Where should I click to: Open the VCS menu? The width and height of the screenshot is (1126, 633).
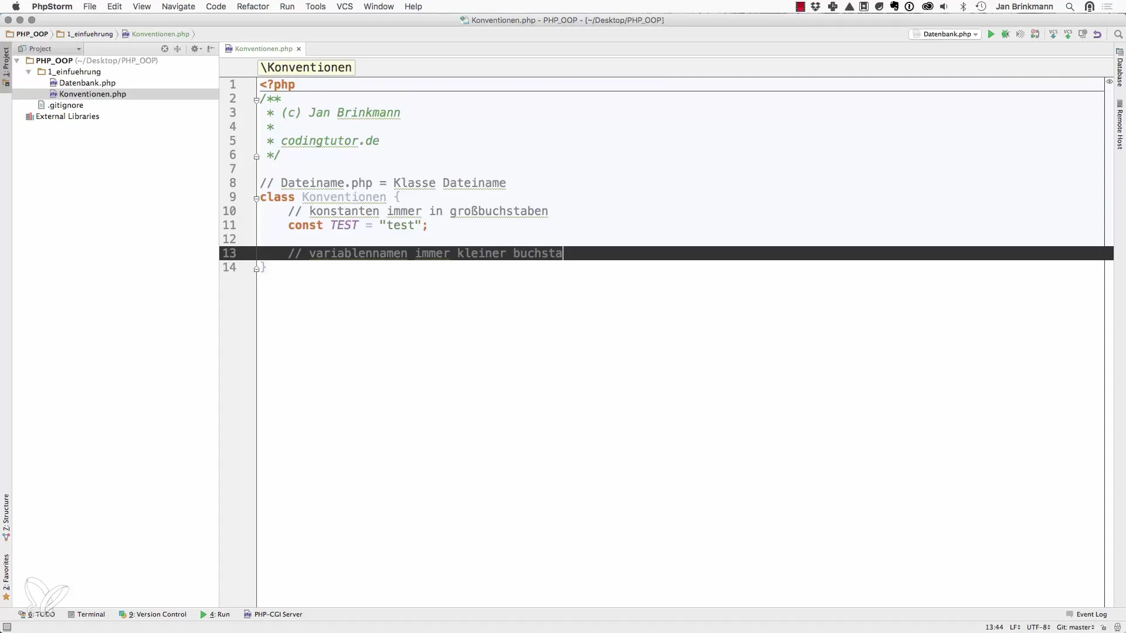click(x=345, y=6)
